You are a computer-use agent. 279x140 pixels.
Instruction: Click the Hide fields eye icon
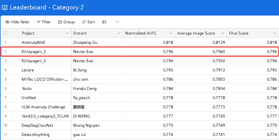pyautogui.click(x=7, y=22)
